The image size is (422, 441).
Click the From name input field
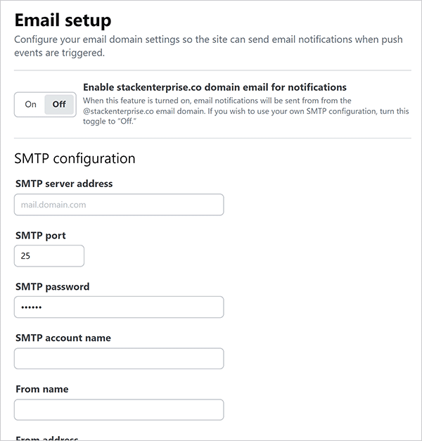(119, 410)
